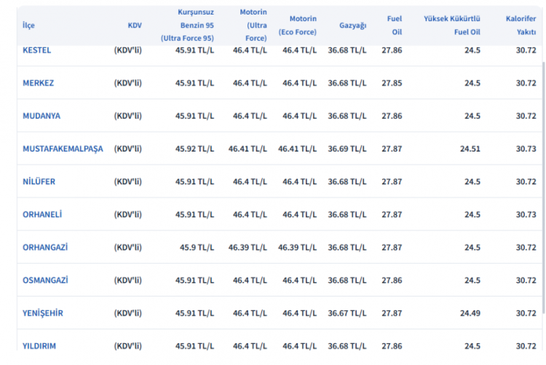Screen dimensions: 546x365
Task: Open the NİLÜFER district link
Action: click(x=39, y=181)
